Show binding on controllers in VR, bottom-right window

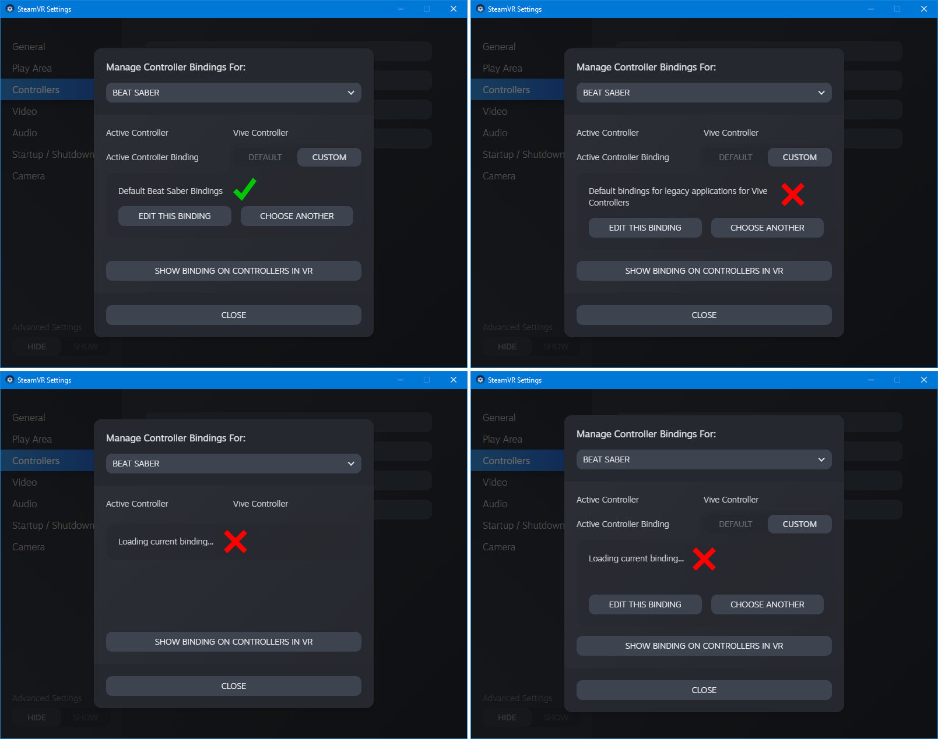click(x=704, y=646)
